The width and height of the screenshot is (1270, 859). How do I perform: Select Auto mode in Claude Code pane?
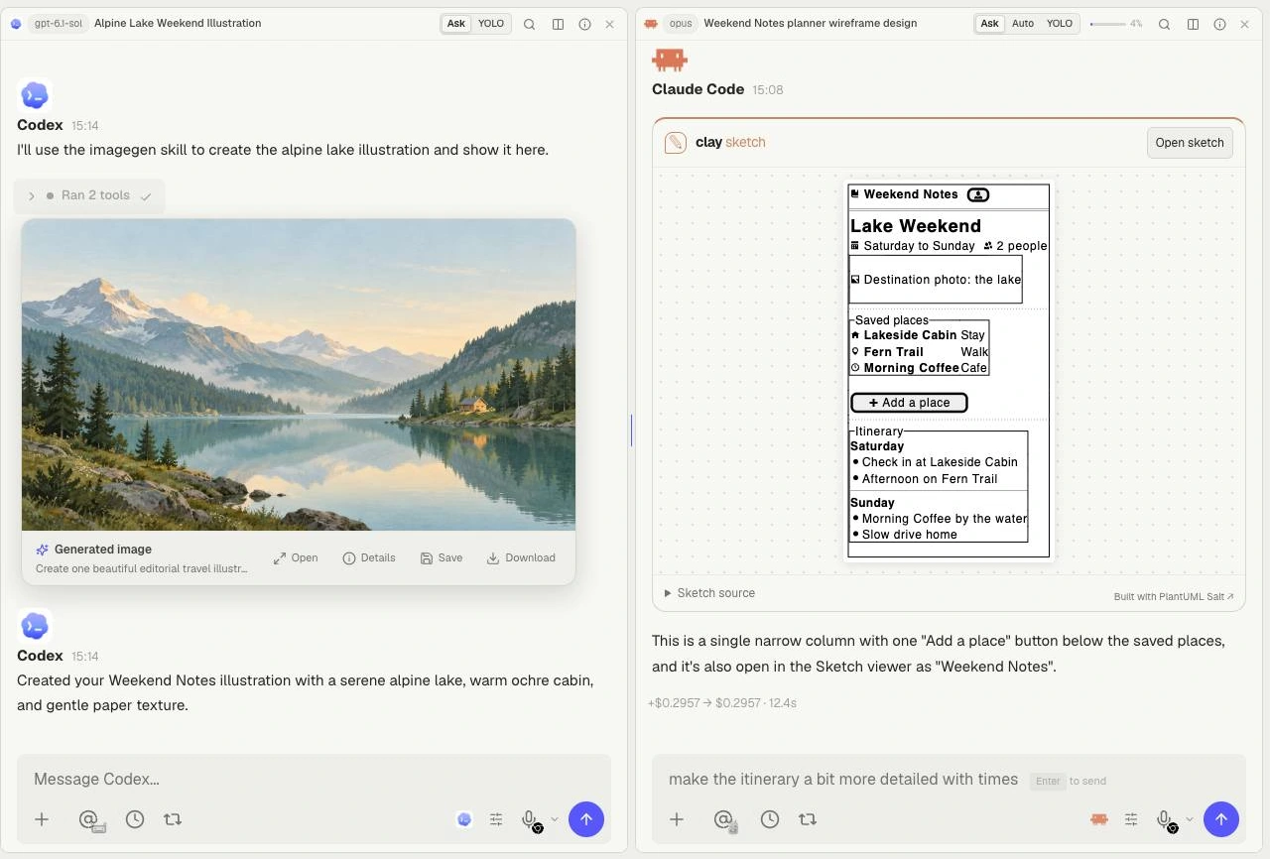(x=1023, y=24)
